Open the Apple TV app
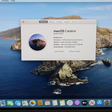Viewport: 112px width, 112px height. 85,103
